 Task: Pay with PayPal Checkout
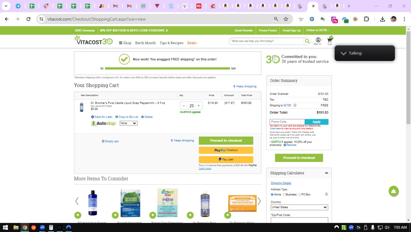tap(226, 150)
